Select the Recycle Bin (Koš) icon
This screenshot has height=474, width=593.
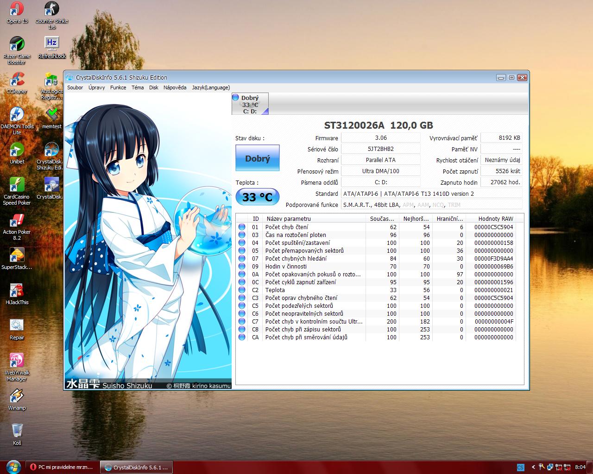click(x=17, y=432)
